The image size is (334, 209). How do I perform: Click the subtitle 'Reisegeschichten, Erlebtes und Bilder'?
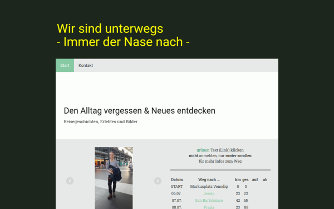[101, 121]
